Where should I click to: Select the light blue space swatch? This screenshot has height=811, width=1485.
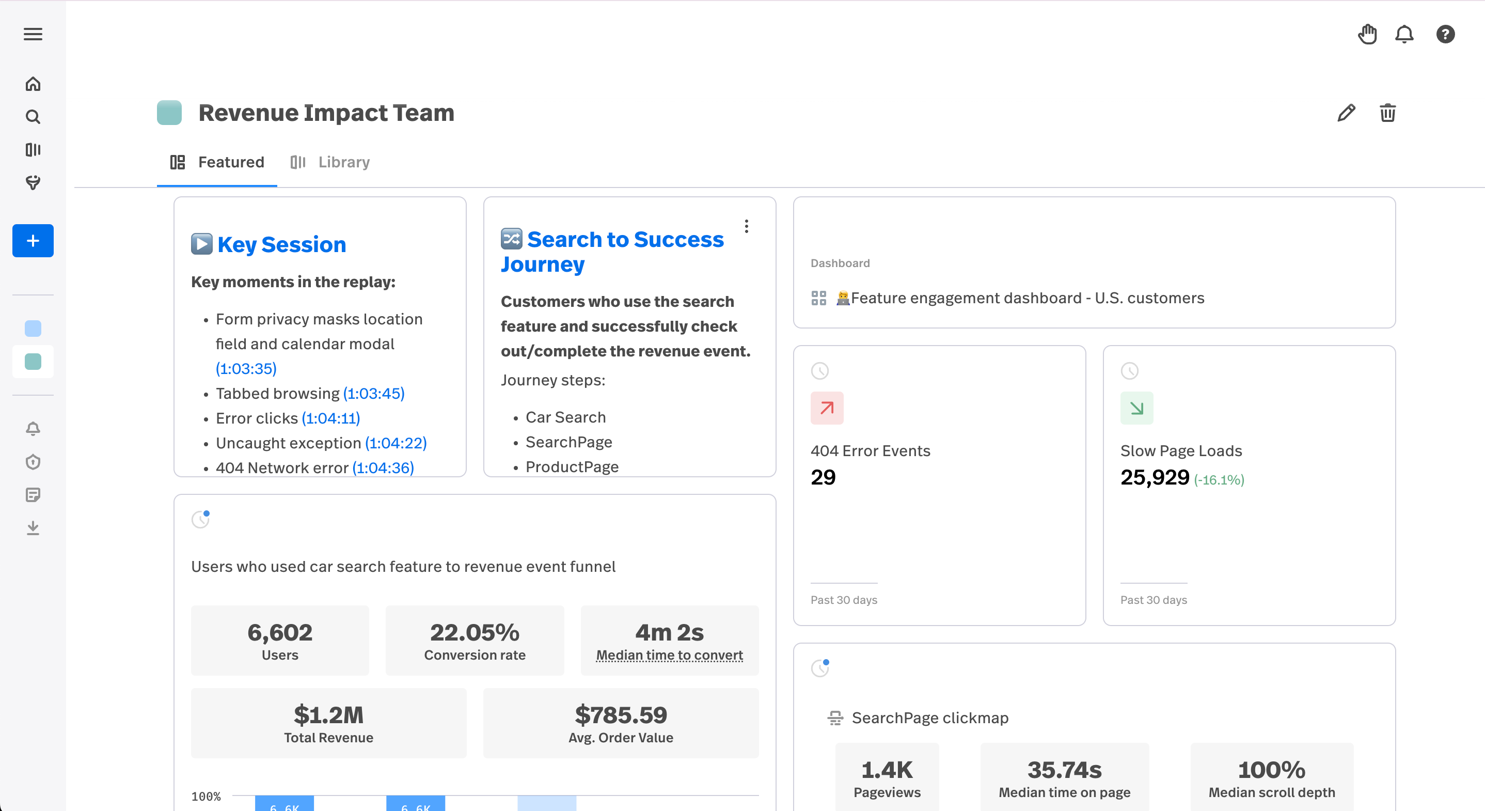click(x=33, y=328)
